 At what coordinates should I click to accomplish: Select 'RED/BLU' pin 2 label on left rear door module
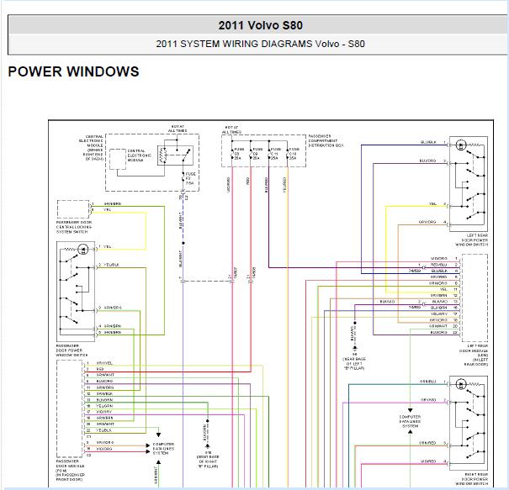(x=439, y=265)
